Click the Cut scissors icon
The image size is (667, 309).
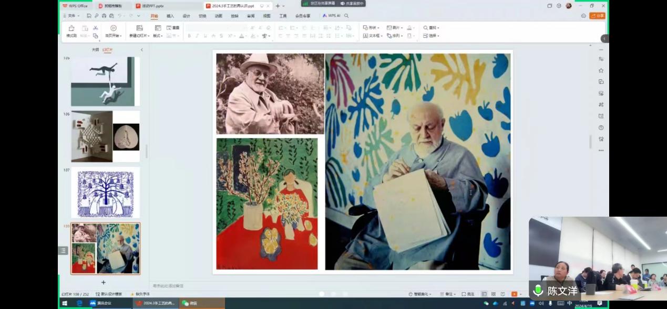point(96,28)
